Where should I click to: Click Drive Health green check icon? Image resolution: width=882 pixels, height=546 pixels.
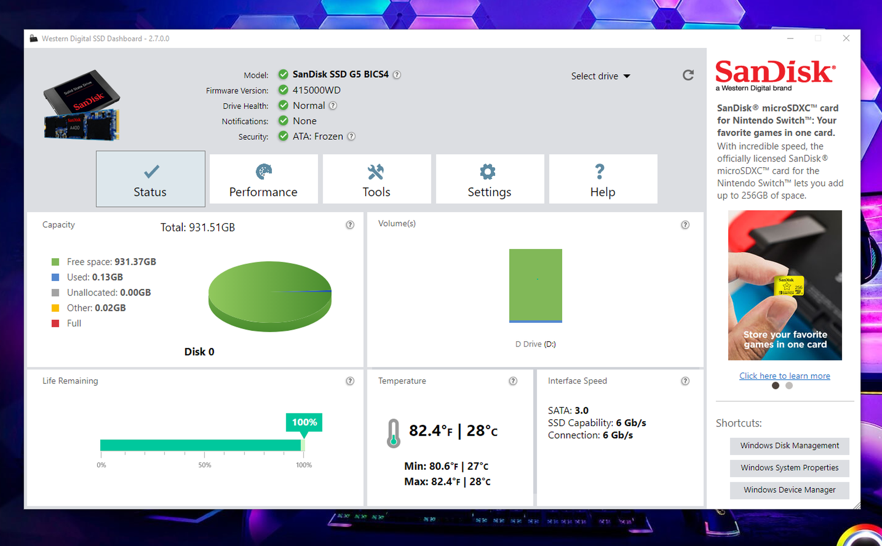pos(283,106)
